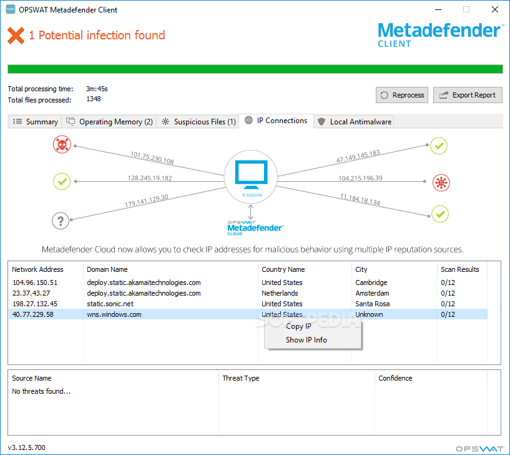
Task: Click the OPSWAT logo at bottom right
Action: [480, 449]
